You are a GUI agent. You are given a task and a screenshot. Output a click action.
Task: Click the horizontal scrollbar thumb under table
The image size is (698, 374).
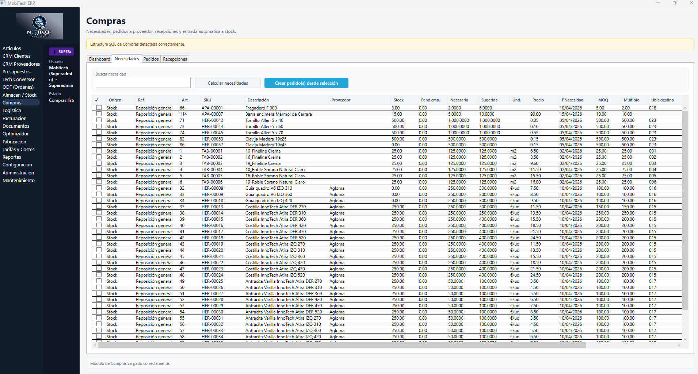tap(342, 345)
